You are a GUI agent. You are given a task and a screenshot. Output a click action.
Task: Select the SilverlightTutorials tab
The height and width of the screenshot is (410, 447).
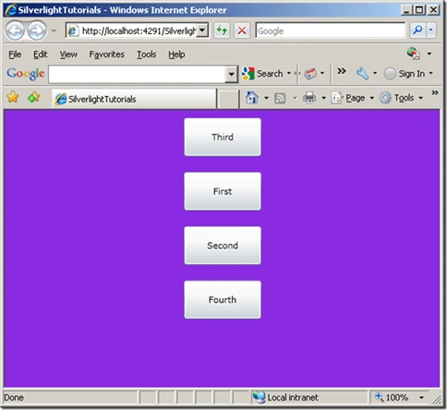tap(134, 99)
